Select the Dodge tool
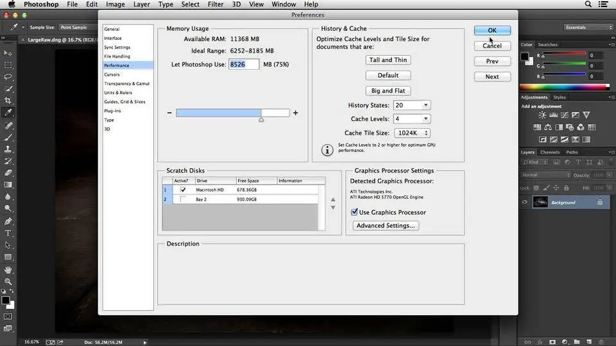Image resolution: width=616 pixels, height=346 pixels. point(8,208)
